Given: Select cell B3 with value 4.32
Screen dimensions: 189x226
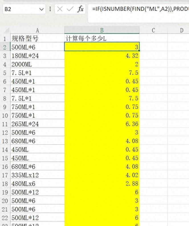Looking at the screenshot, I should (102, 56).
